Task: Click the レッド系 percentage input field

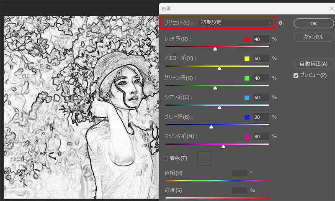Action: pyautogui.click(x=261, y=39)
